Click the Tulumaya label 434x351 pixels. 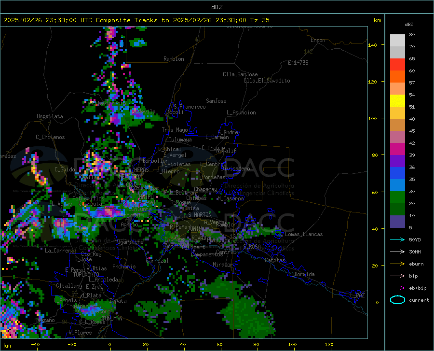pyautogui.click(x=180, y=140)
